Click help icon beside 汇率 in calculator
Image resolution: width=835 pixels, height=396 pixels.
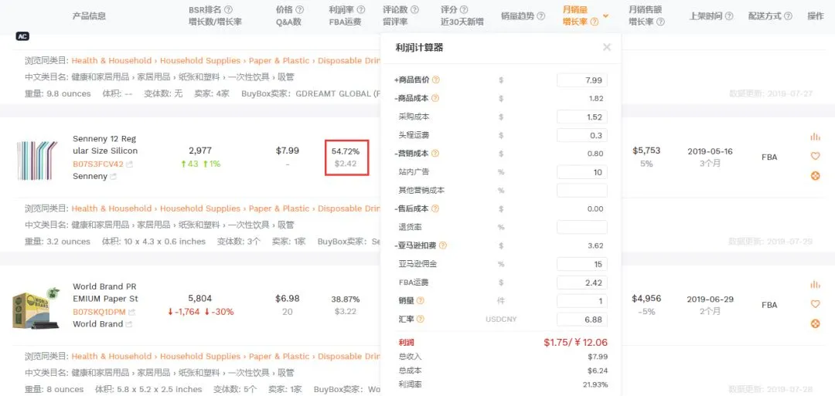click(x=420, y=320)
